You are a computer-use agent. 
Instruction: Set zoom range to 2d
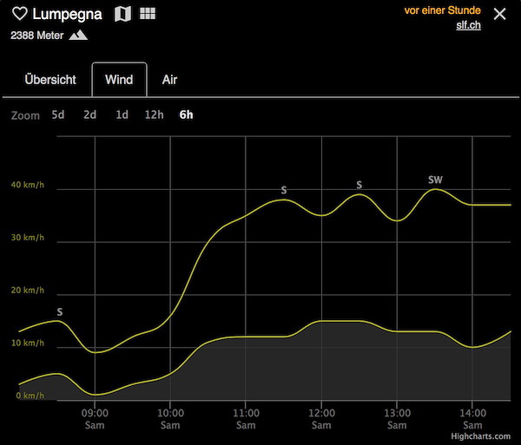pyautogui.click(x=89, y=115)
